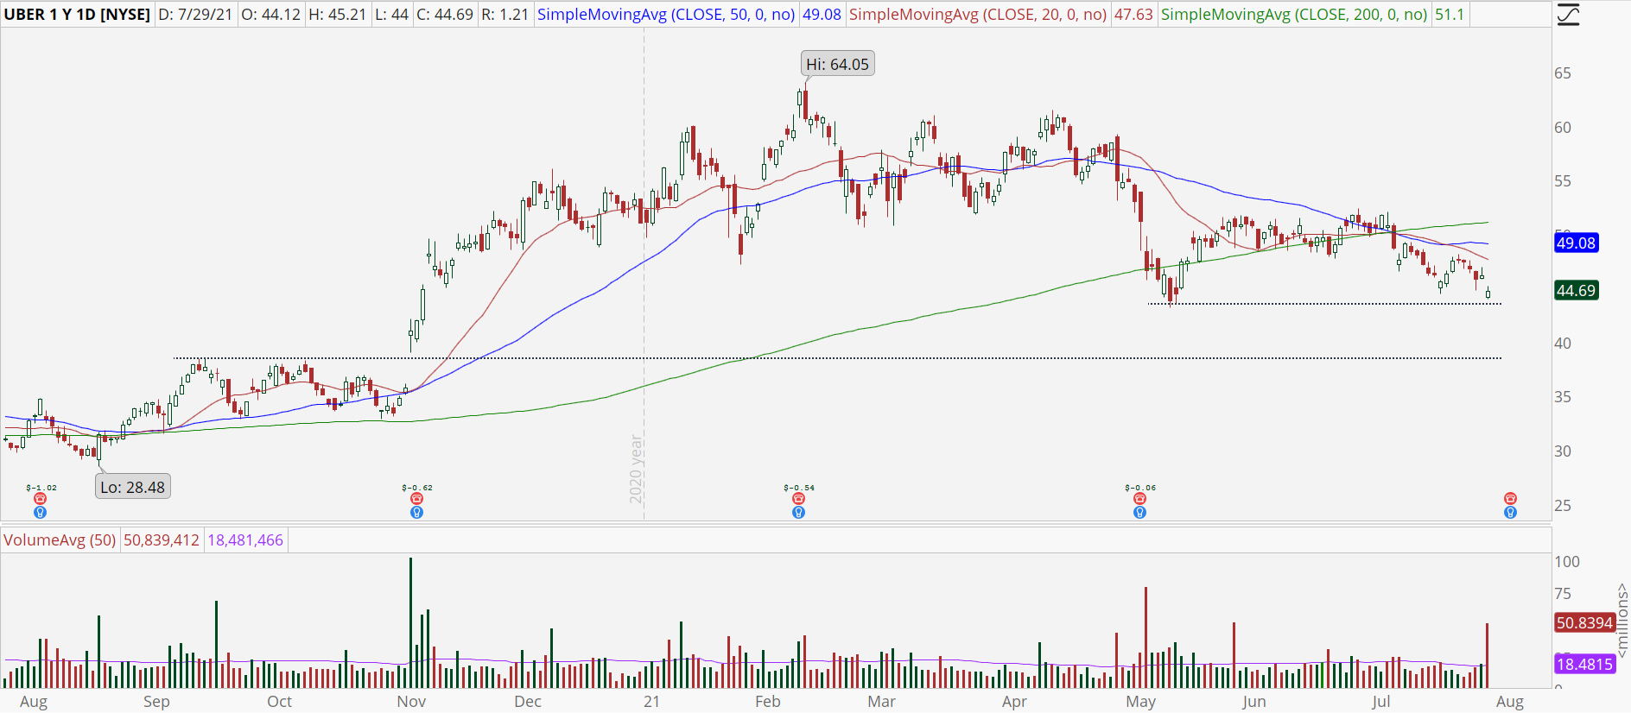This screenshot has height=713, width=1631.
Task: Click the 60 tick on the price axis
Action: [1563, 128]
